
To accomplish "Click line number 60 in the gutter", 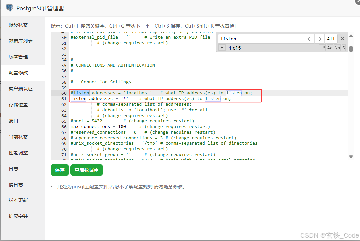I will (64, 93).
